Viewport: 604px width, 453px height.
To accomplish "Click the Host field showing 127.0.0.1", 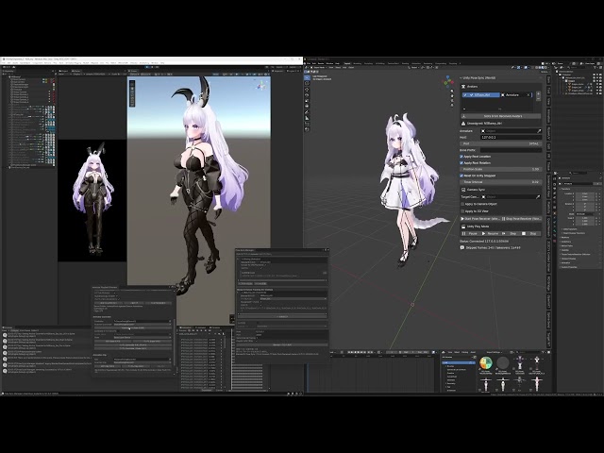I will click(511, 137).
